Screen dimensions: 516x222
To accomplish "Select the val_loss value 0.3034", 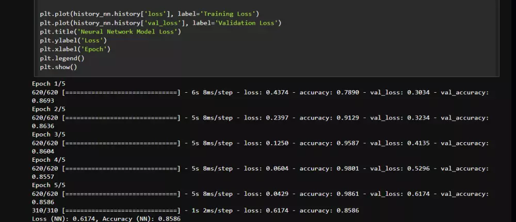I will point(418,92).
